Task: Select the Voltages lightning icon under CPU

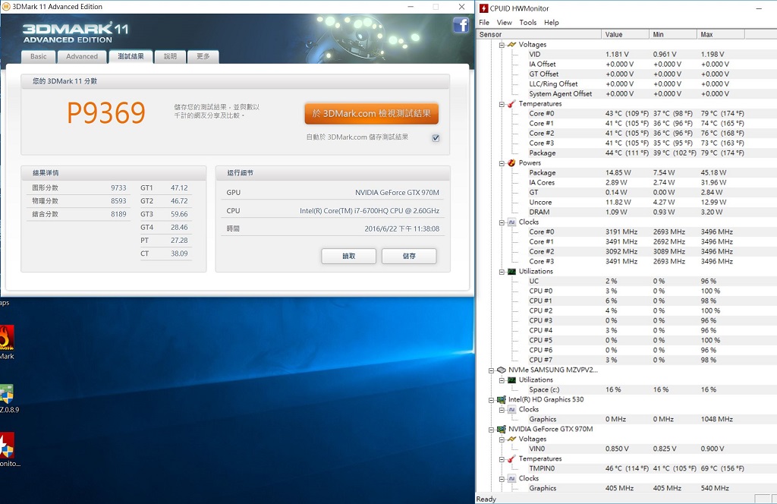Action: point(512,45)
